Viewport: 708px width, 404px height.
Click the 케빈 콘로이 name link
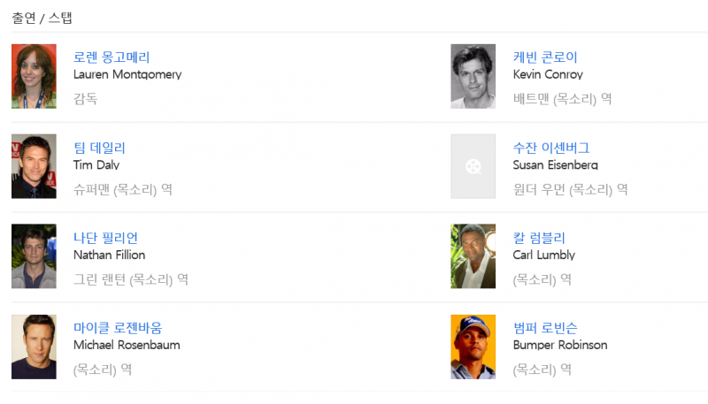coord(545,57)
